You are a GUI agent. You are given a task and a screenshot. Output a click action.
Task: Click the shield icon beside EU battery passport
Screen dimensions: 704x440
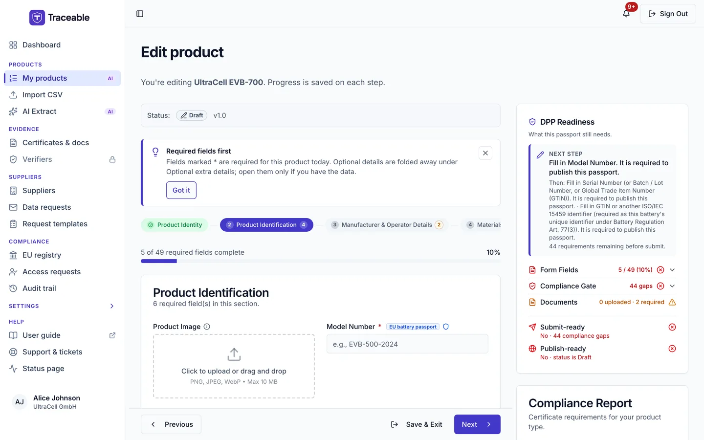point(446,327)
